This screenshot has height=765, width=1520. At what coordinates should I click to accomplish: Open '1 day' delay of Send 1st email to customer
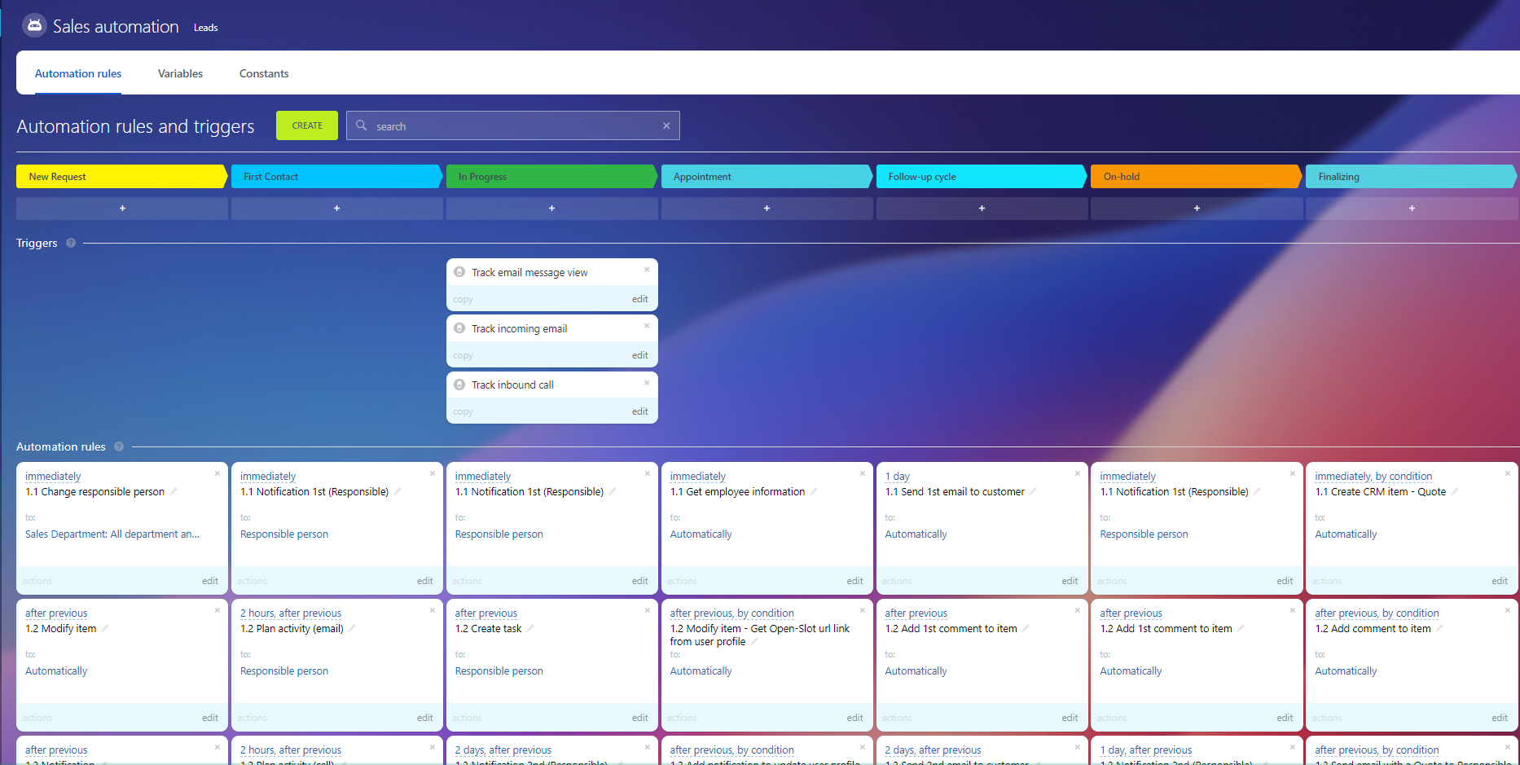897,477
